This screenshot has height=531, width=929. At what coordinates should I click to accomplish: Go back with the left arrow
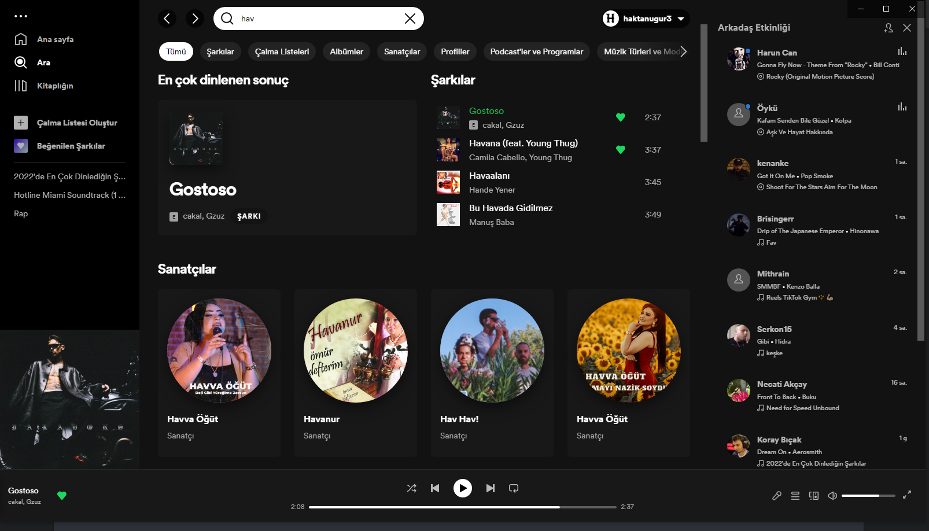(167, 19)
